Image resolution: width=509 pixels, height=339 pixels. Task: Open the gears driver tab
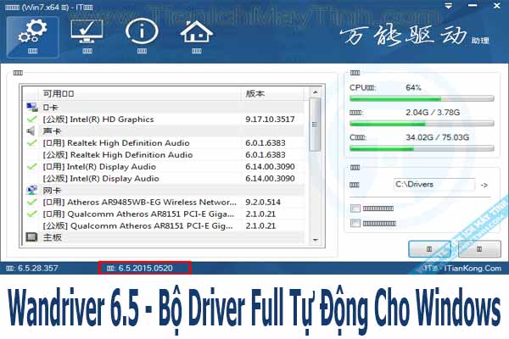pos(32,37)
